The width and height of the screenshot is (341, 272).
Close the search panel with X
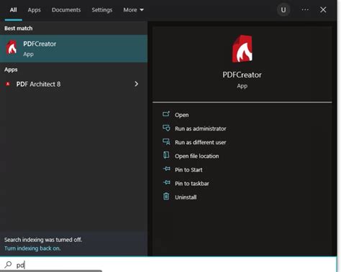click(323, 10)
